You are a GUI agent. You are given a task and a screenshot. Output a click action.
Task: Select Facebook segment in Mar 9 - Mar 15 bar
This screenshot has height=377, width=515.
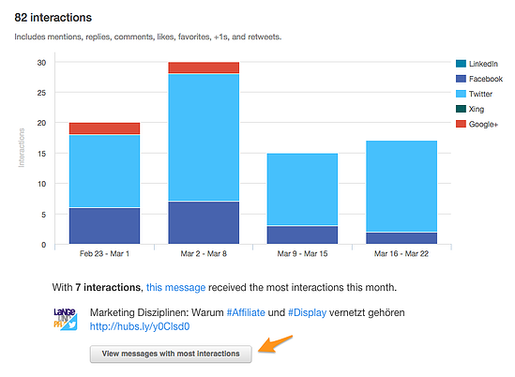coord(302,234)
